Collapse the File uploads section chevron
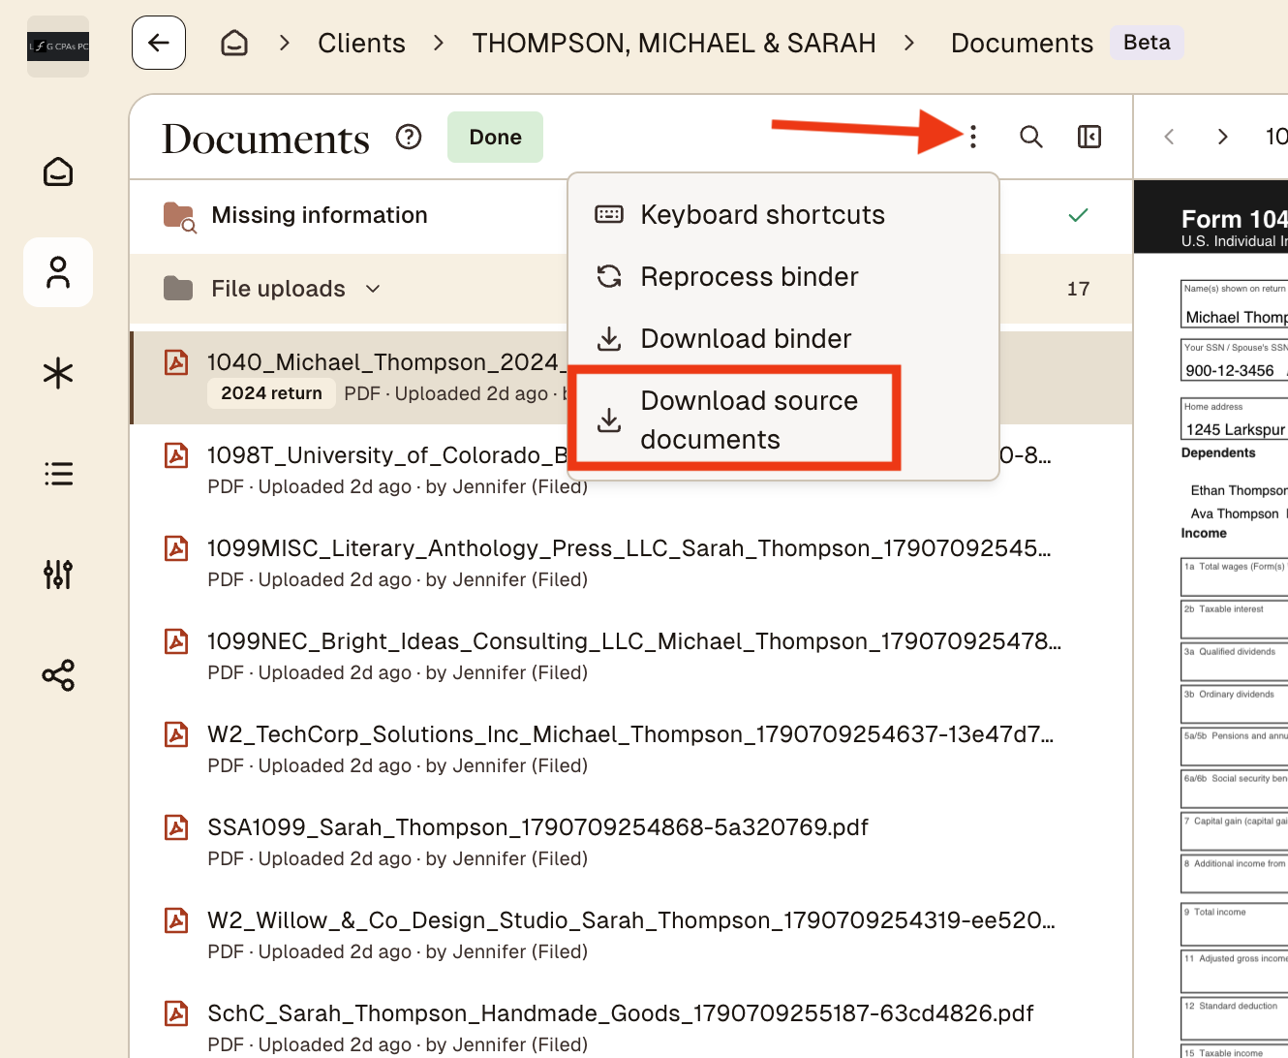 (x=373, y=289)
